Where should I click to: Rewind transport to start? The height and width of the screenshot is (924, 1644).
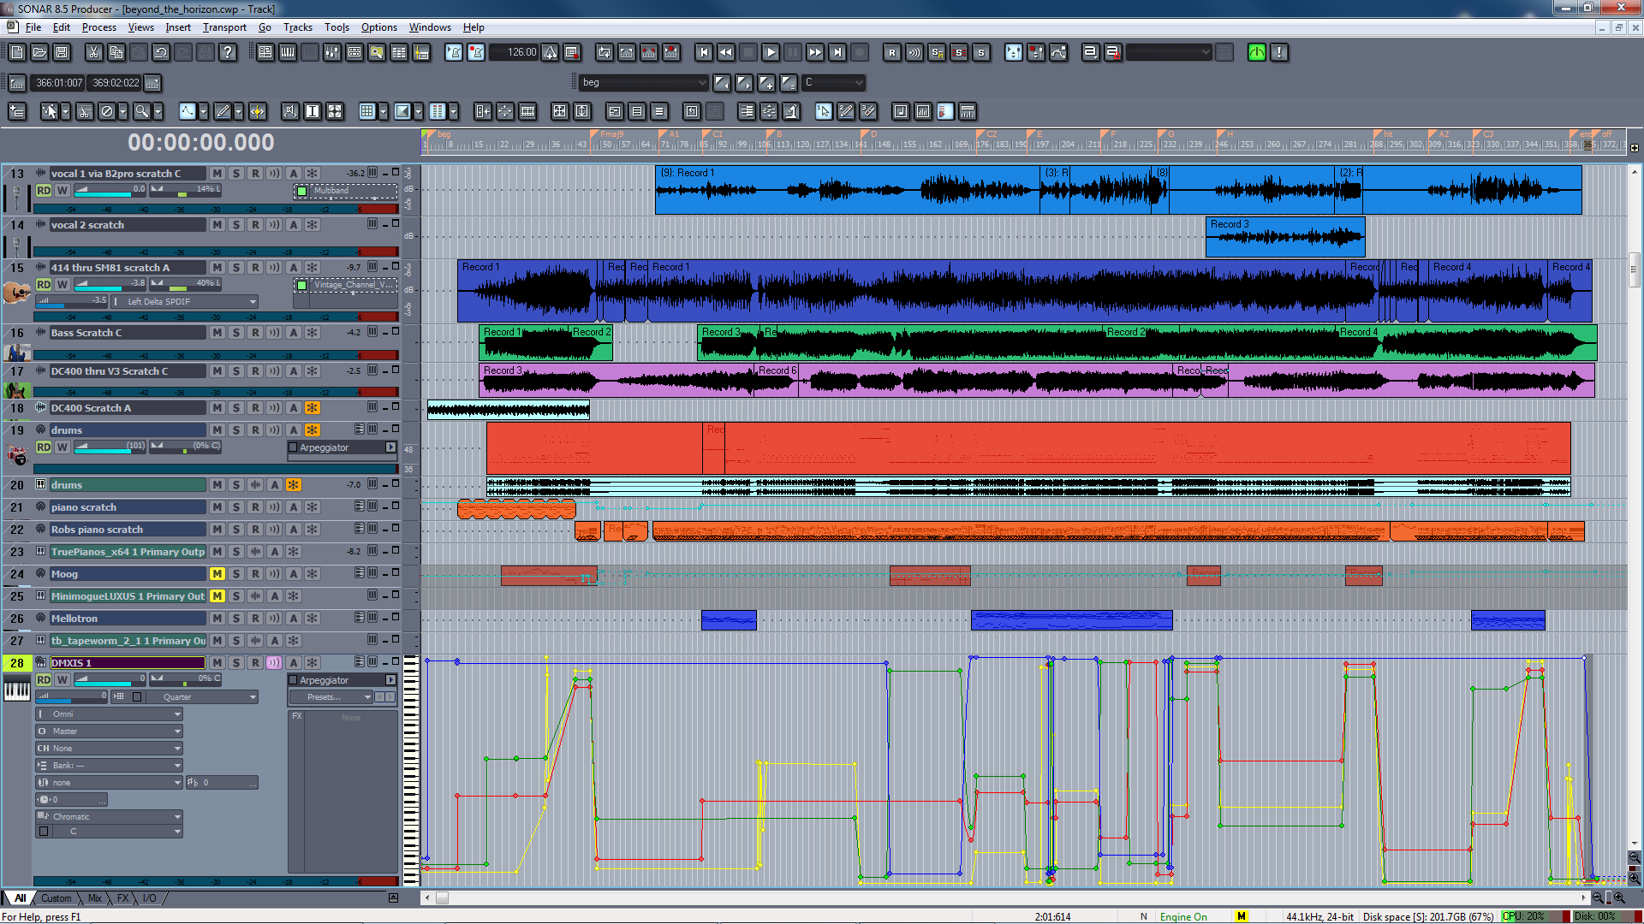click(704, 52)
